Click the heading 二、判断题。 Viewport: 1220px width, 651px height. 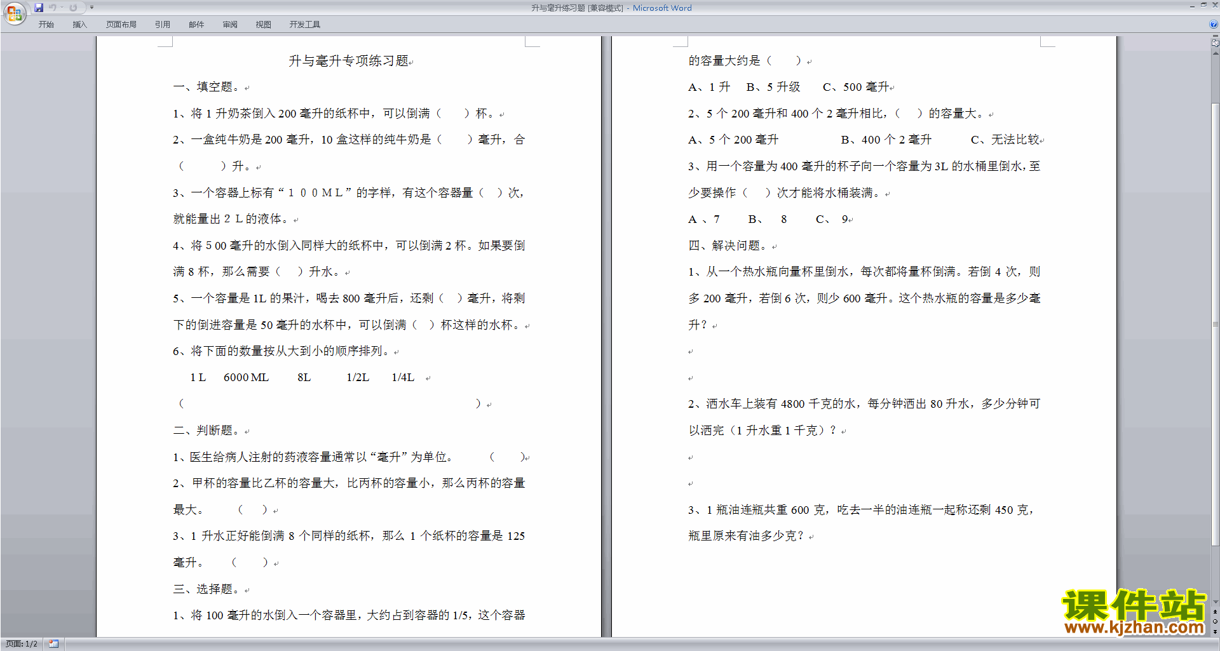click(207, 431)
